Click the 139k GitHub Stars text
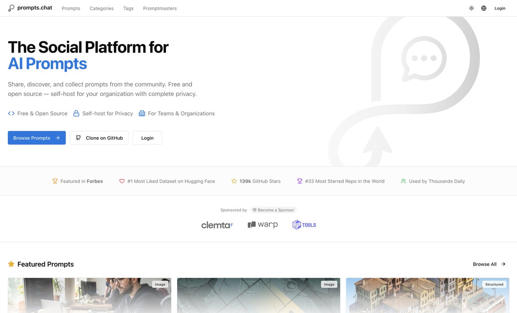This screenshot has height=313, width=517. [260, 181]
